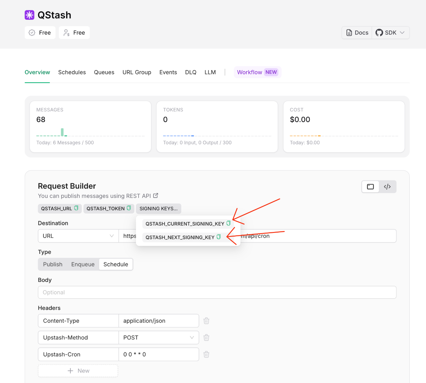Click 'Today: 0 Input, 0 Output / 300' text
The image size is (426, 383).
(197, 142)
